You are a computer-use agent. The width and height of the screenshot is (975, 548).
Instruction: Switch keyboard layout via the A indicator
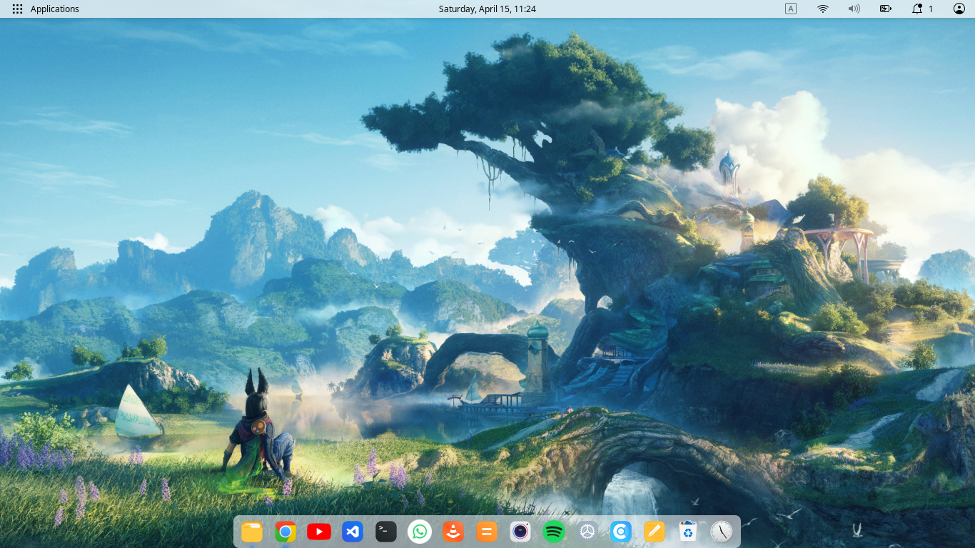[790, 9]
